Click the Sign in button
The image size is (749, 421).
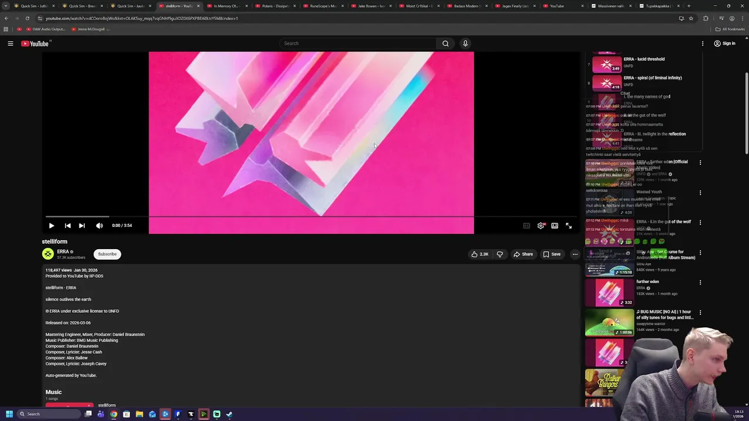[724, 43]
